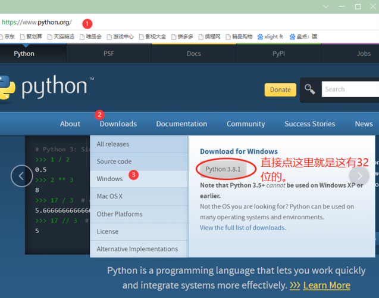The height and width of the screenshot is (298, 379).
Task: Click the browser chevron dropdown in title bar
Action: click(x=326, y=7)
